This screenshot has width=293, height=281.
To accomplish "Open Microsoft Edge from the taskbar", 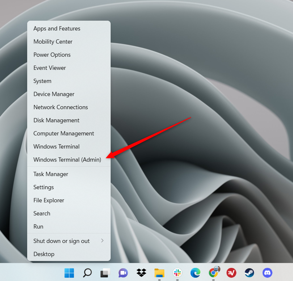I will [195, 272].
